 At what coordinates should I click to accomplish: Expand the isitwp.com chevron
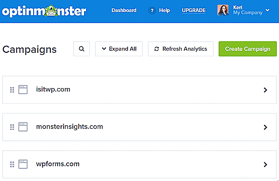point(265,90)
